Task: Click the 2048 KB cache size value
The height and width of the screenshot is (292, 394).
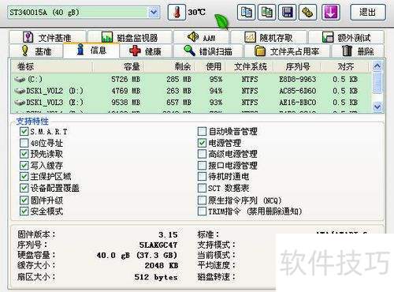Action: [162, 265]
